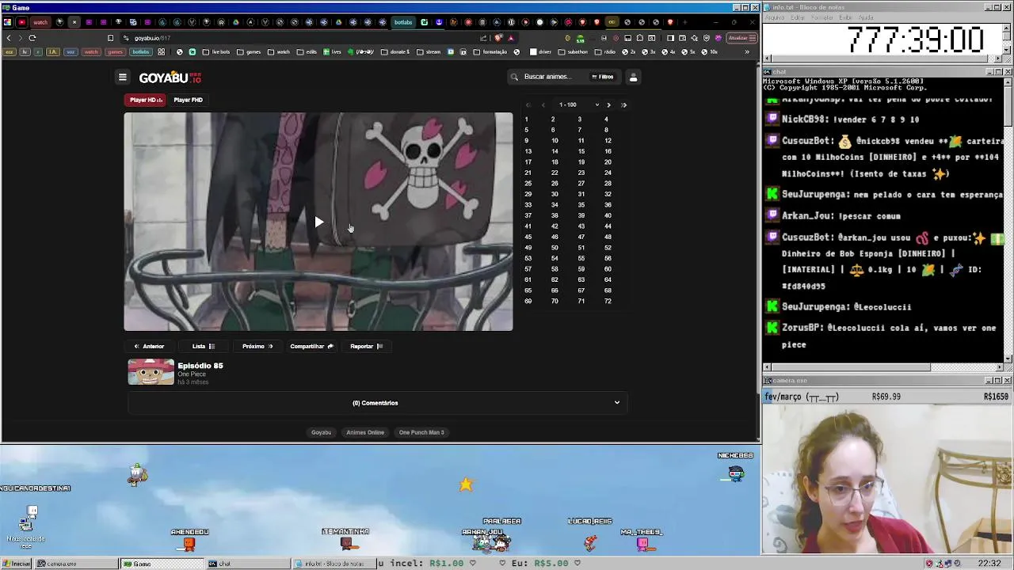The width and height of the screenshot is (1014, 570).
Task: Open the 'live bots' bookmark folder
Action: (x=215, y=52)
